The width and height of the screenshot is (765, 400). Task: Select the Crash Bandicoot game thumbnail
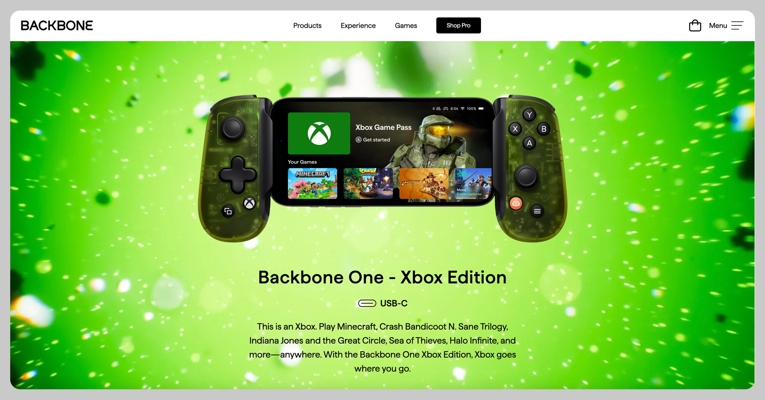(x=368, y=183)
